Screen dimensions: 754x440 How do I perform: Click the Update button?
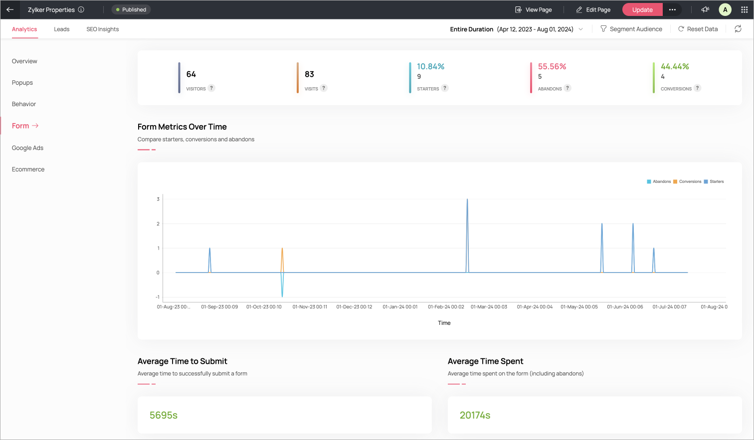(642, 9)
